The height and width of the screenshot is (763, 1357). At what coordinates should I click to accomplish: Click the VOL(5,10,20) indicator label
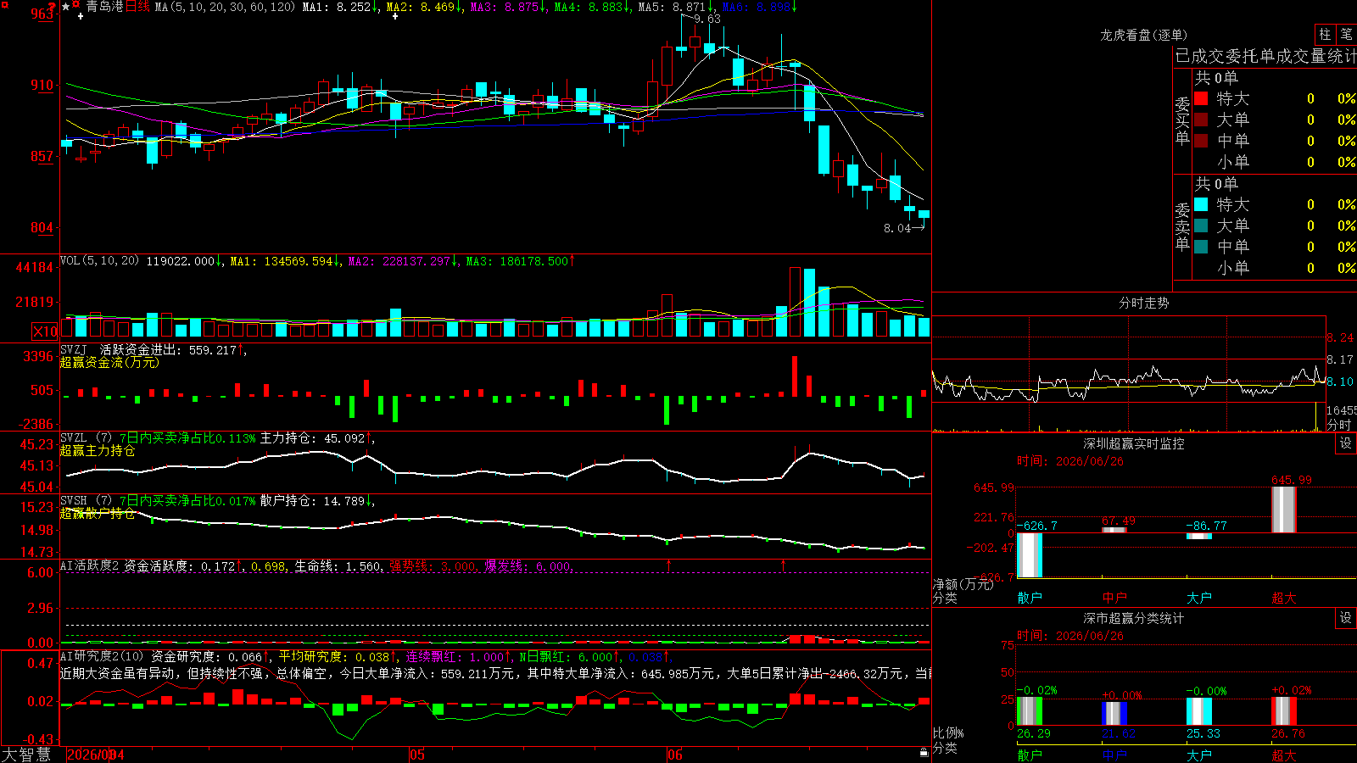pyautogui.click(x=99, y=261)
